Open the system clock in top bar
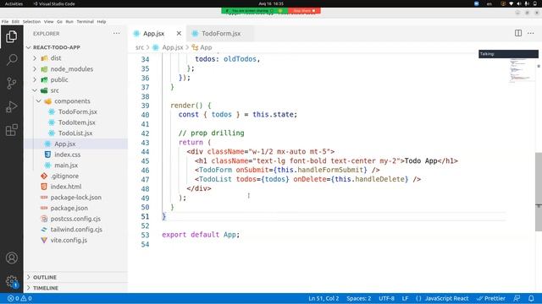Viewport: 542px width, 304px height. click(x=271, y=3)
